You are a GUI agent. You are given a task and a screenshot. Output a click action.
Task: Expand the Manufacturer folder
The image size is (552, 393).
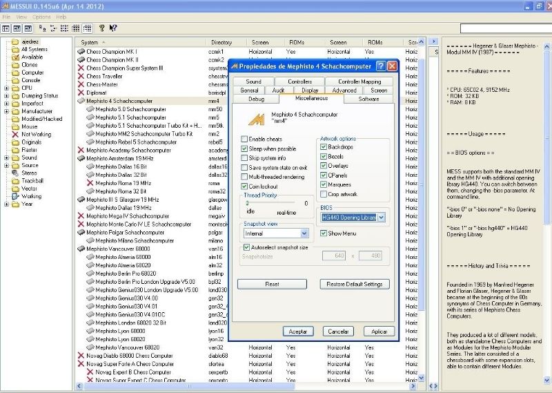6,111
